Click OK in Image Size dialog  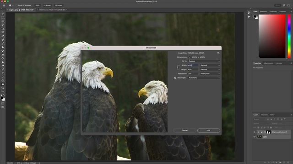coord(209,131)
